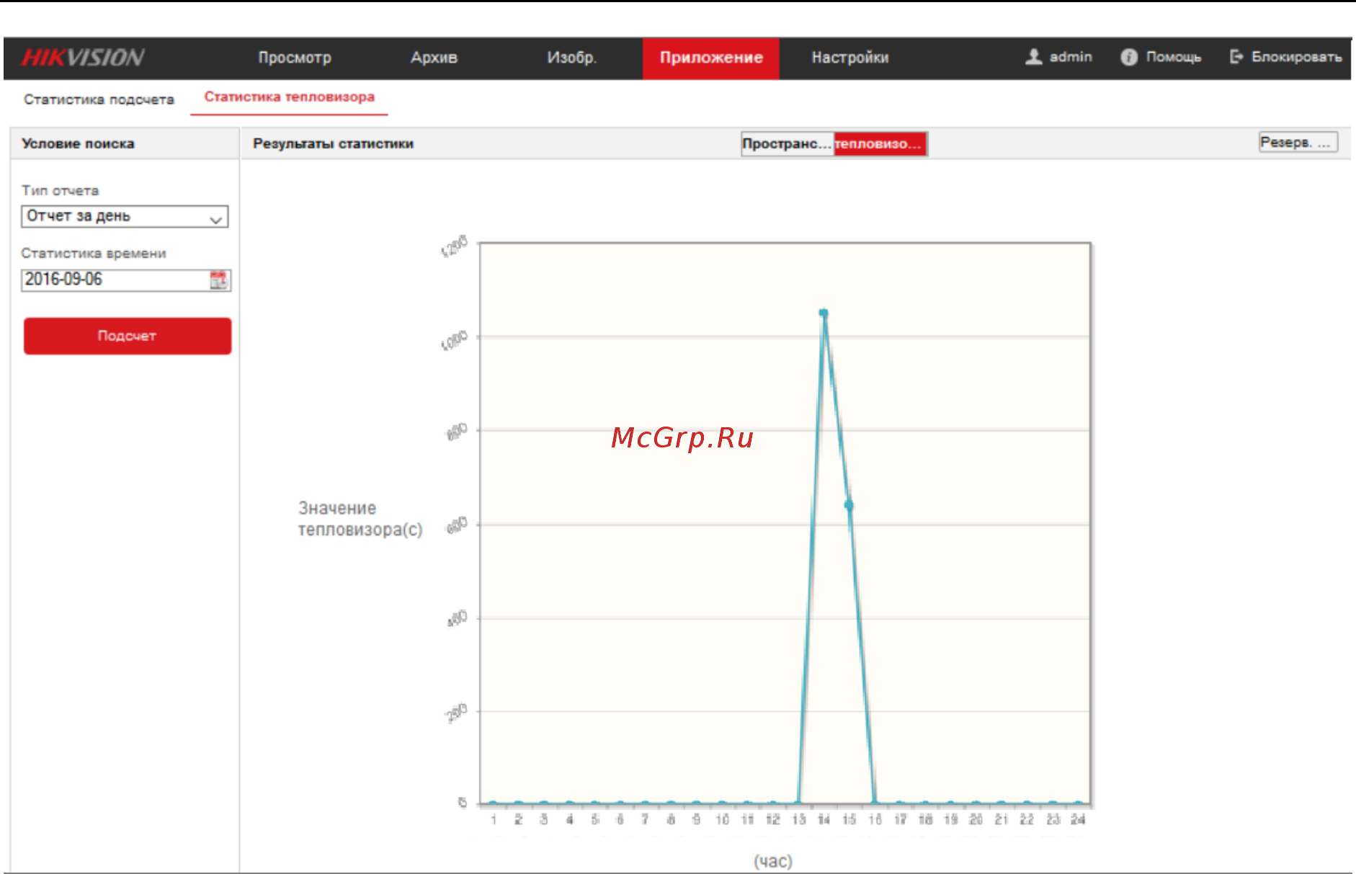Click the (час) axis title
1356x874 pixels.
(773, 861)
